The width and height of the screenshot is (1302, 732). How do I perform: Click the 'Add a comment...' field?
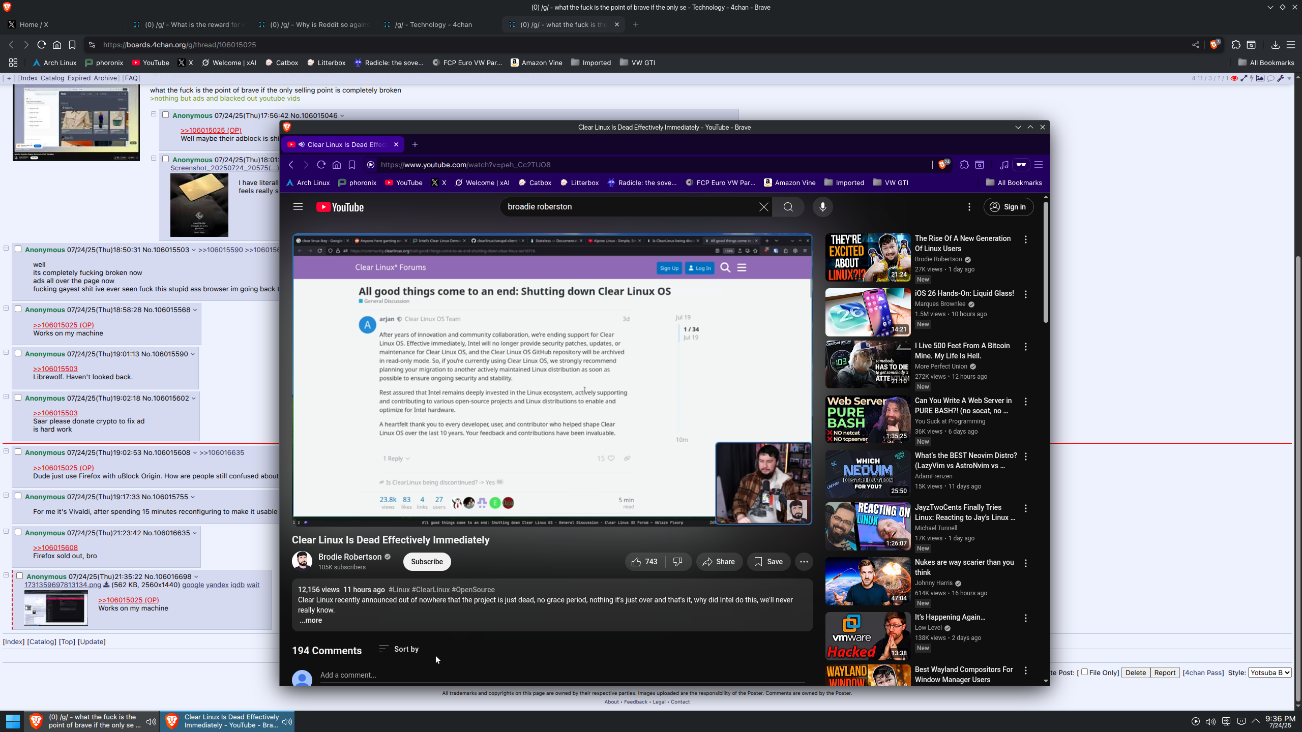point(562,675)
